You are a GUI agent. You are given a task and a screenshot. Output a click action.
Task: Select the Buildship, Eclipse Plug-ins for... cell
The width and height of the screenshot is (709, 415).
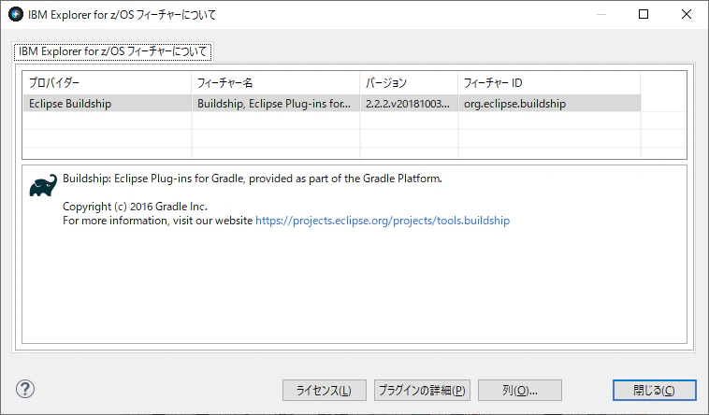pyautogui.click(x=276, y=104)
